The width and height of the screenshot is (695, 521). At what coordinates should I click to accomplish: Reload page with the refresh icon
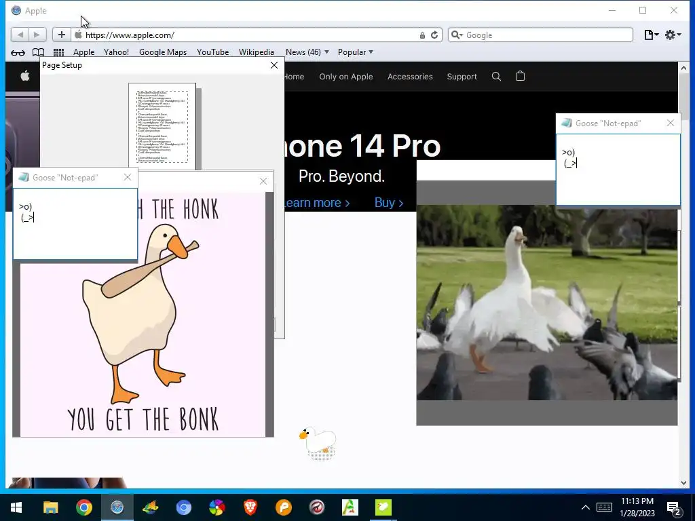pos(434,35)
